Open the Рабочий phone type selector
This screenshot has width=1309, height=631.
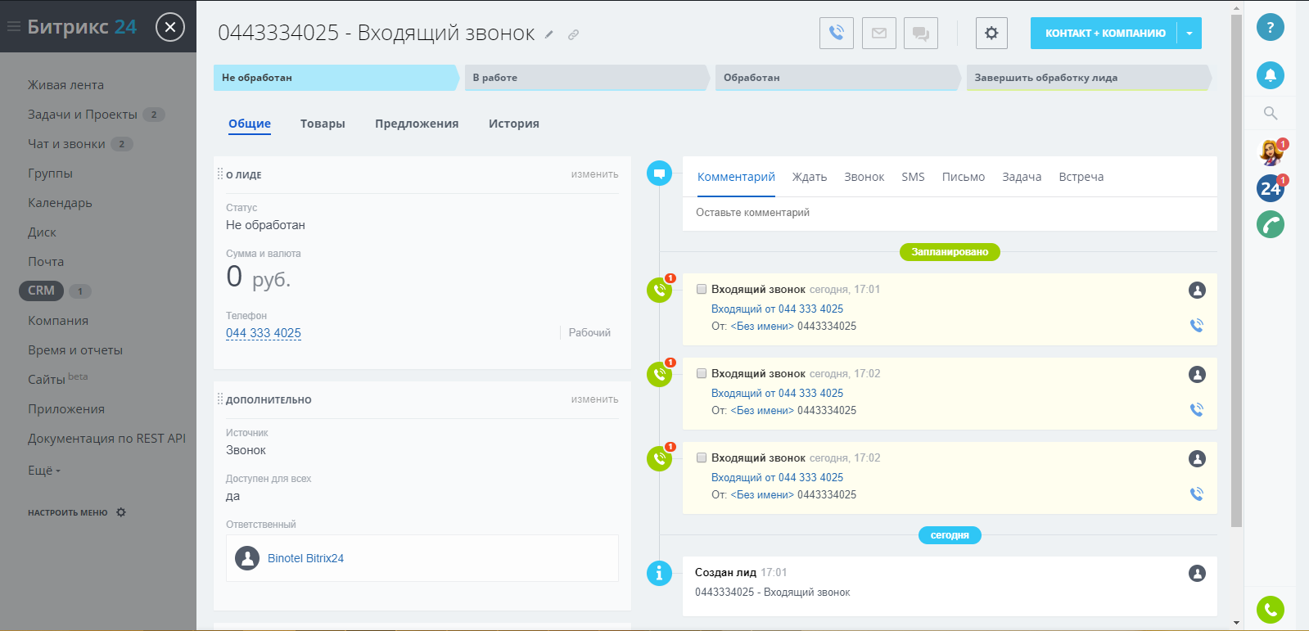point(589,333)
